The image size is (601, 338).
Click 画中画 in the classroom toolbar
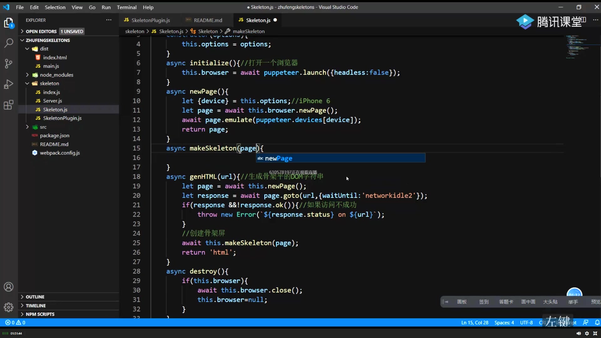pos(528,302)
